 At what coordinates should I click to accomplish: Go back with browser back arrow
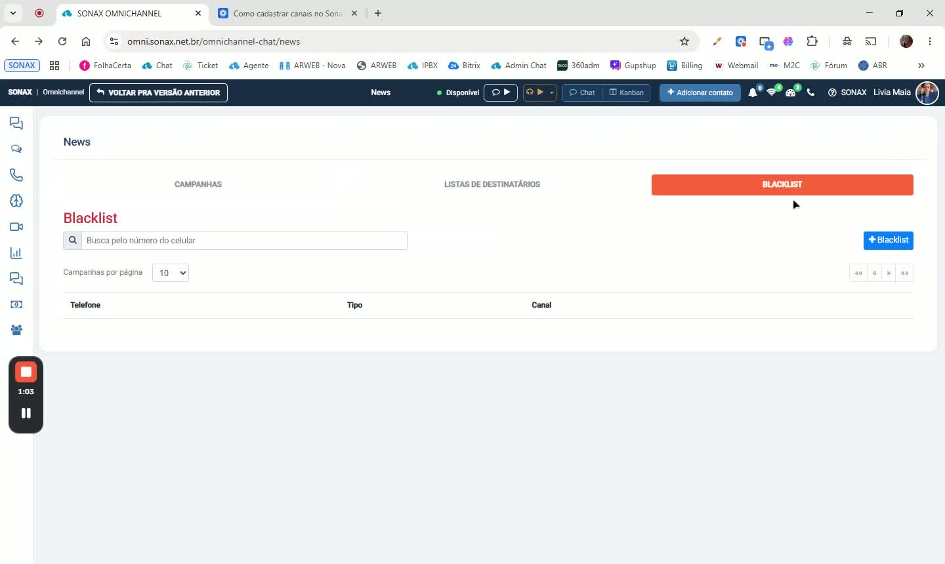(x=15, y=41)
